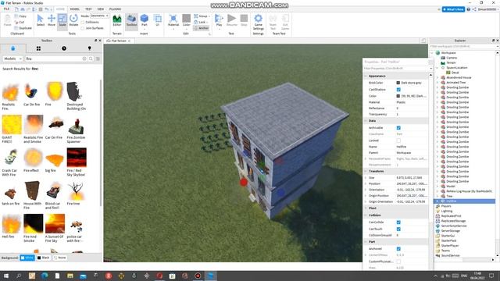Select Black background option in Toolbox
This screenshot has width=500, height=281.
(44, 258)
